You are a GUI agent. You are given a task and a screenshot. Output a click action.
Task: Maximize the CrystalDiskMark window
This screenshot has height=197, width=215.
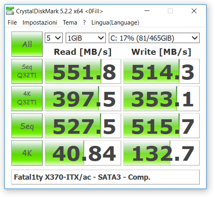tap(170, 11)
